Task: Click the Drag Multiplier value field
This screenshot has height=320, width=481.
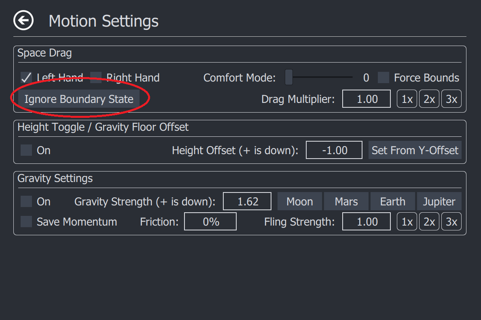Action: pos(366,99)
